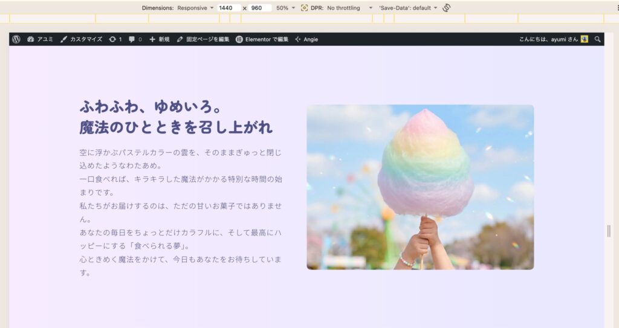
Task: Click the アユミ site dashboard icon
Action: 31,39
